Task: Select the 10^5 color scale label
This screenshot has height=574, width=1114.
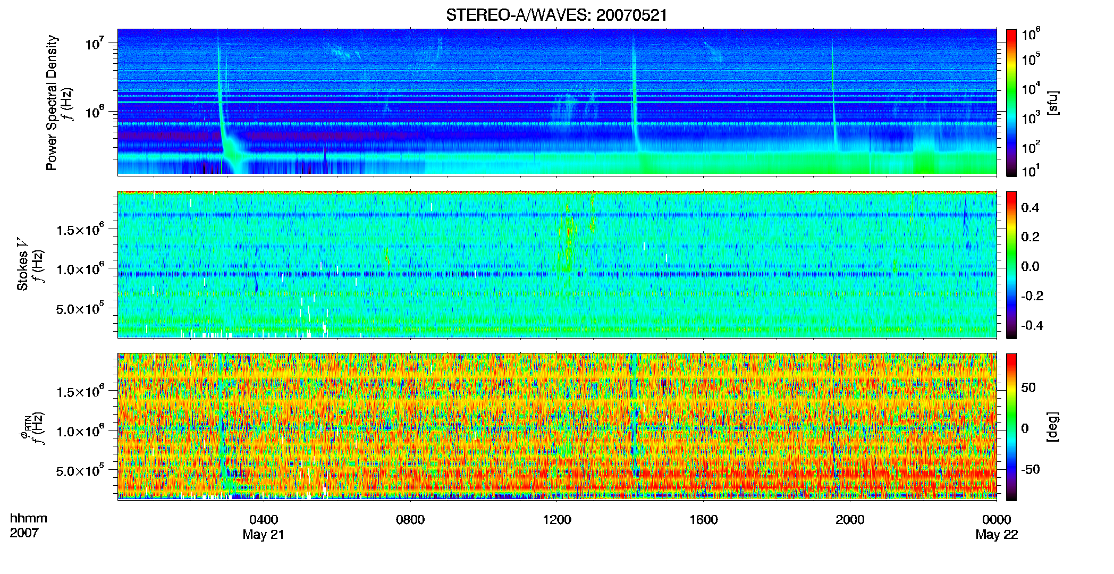Action: [1031, 58]
